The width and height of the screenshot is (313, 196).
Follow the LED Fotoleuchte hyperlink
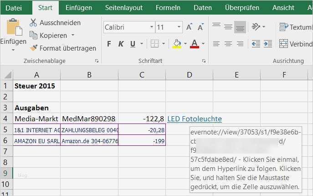tap(195, 119)
